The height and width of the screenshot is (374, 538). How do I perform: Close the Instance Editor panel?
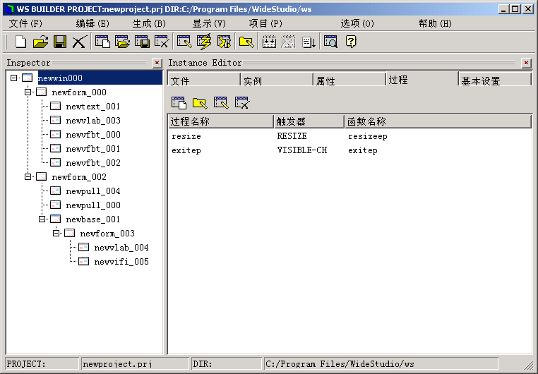[526, 63]
